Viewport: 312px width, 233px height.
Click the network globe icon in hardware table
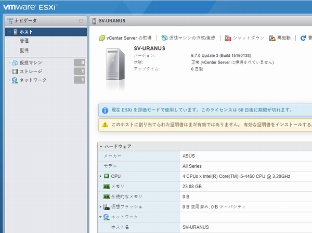(x=107, y=217)
